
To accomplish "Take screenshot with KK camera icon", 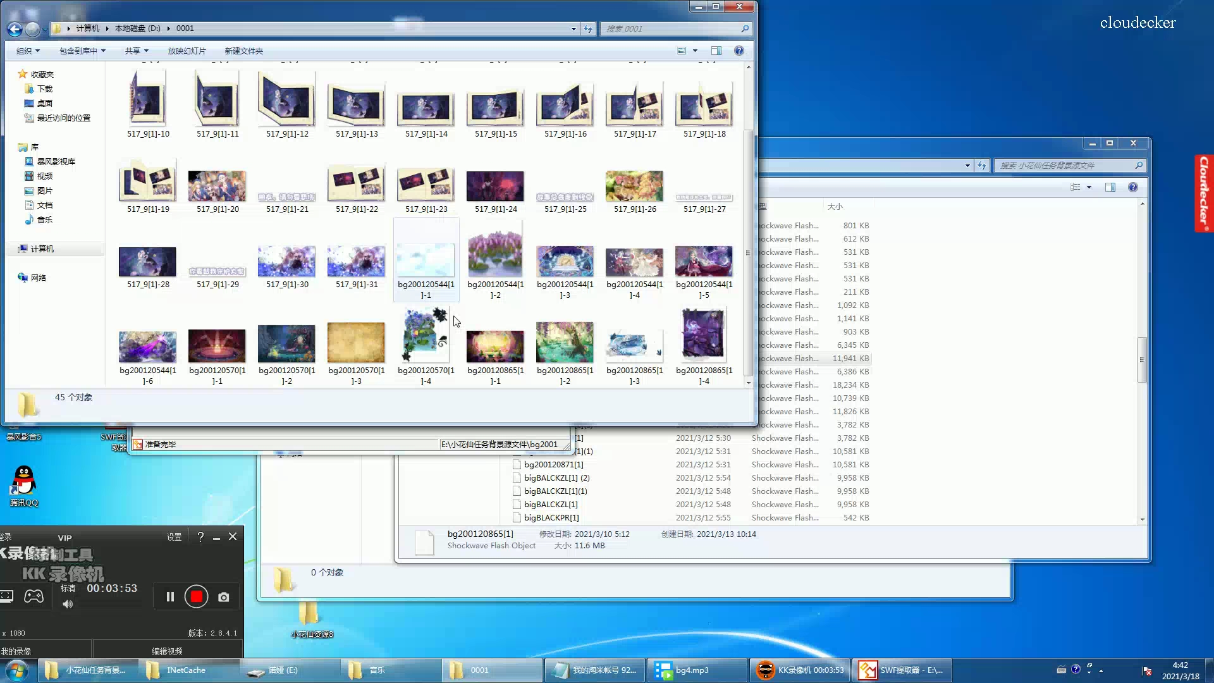I will [224, 597].
